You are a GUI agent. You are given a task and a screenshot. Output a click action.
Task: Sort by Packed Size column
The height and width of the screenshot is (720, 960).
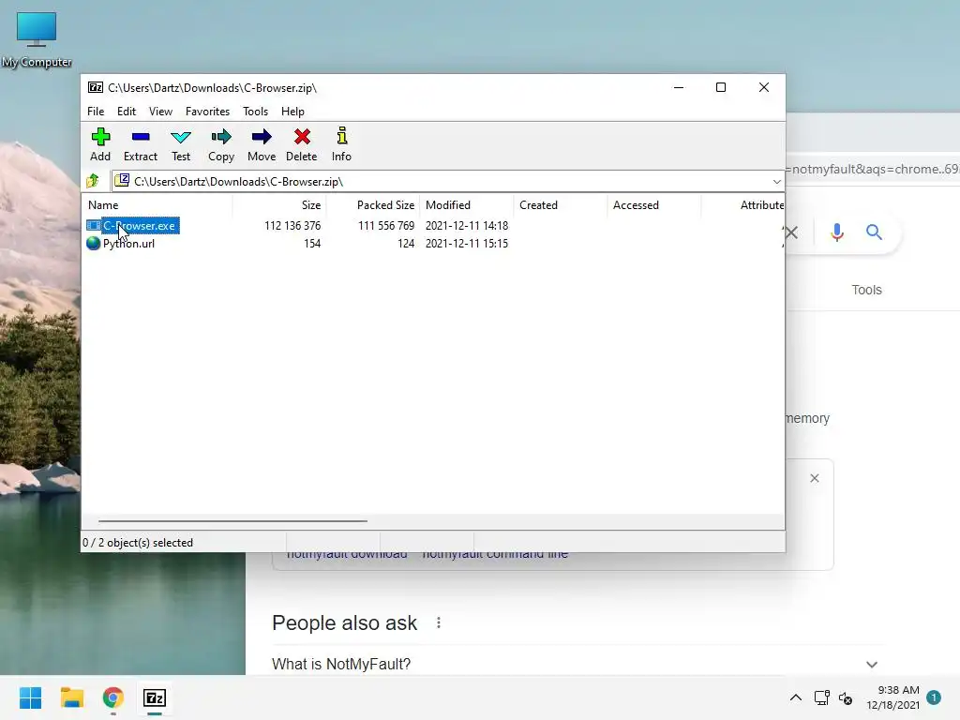pos(373,205)
